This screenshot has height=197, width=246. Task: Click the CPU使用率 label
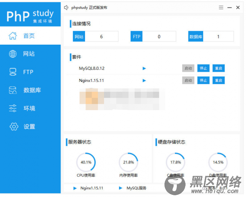[x=86, y=175]
